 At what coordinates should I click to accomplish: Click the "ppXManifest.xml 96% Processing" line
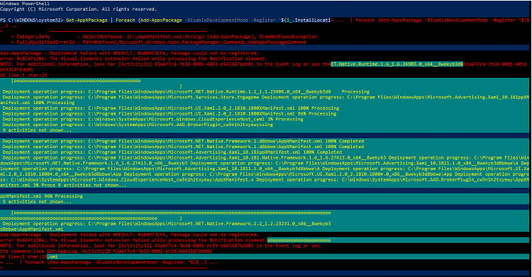coord(41,196)
